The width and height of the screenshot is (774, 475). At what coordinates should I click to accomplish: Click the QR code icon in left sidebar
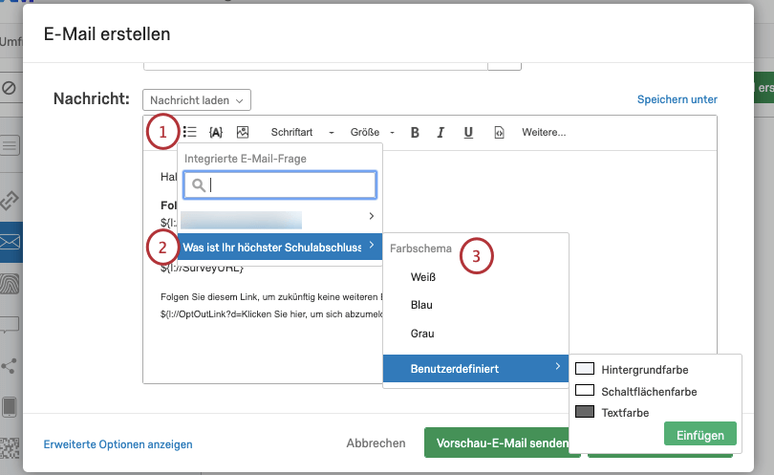click(10, 448)
